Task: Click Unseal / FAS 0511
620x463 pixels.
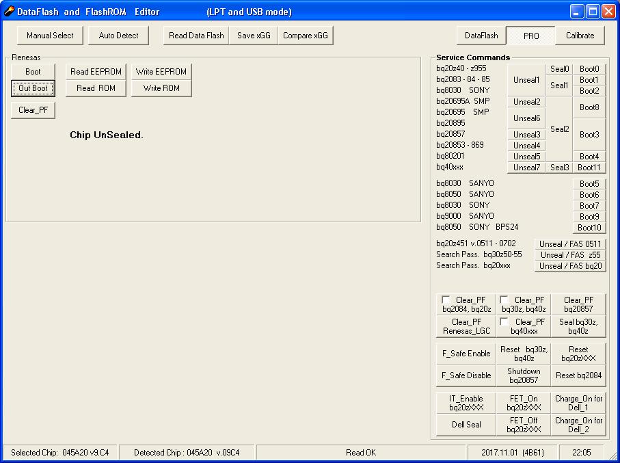Action: pos(570,244)
